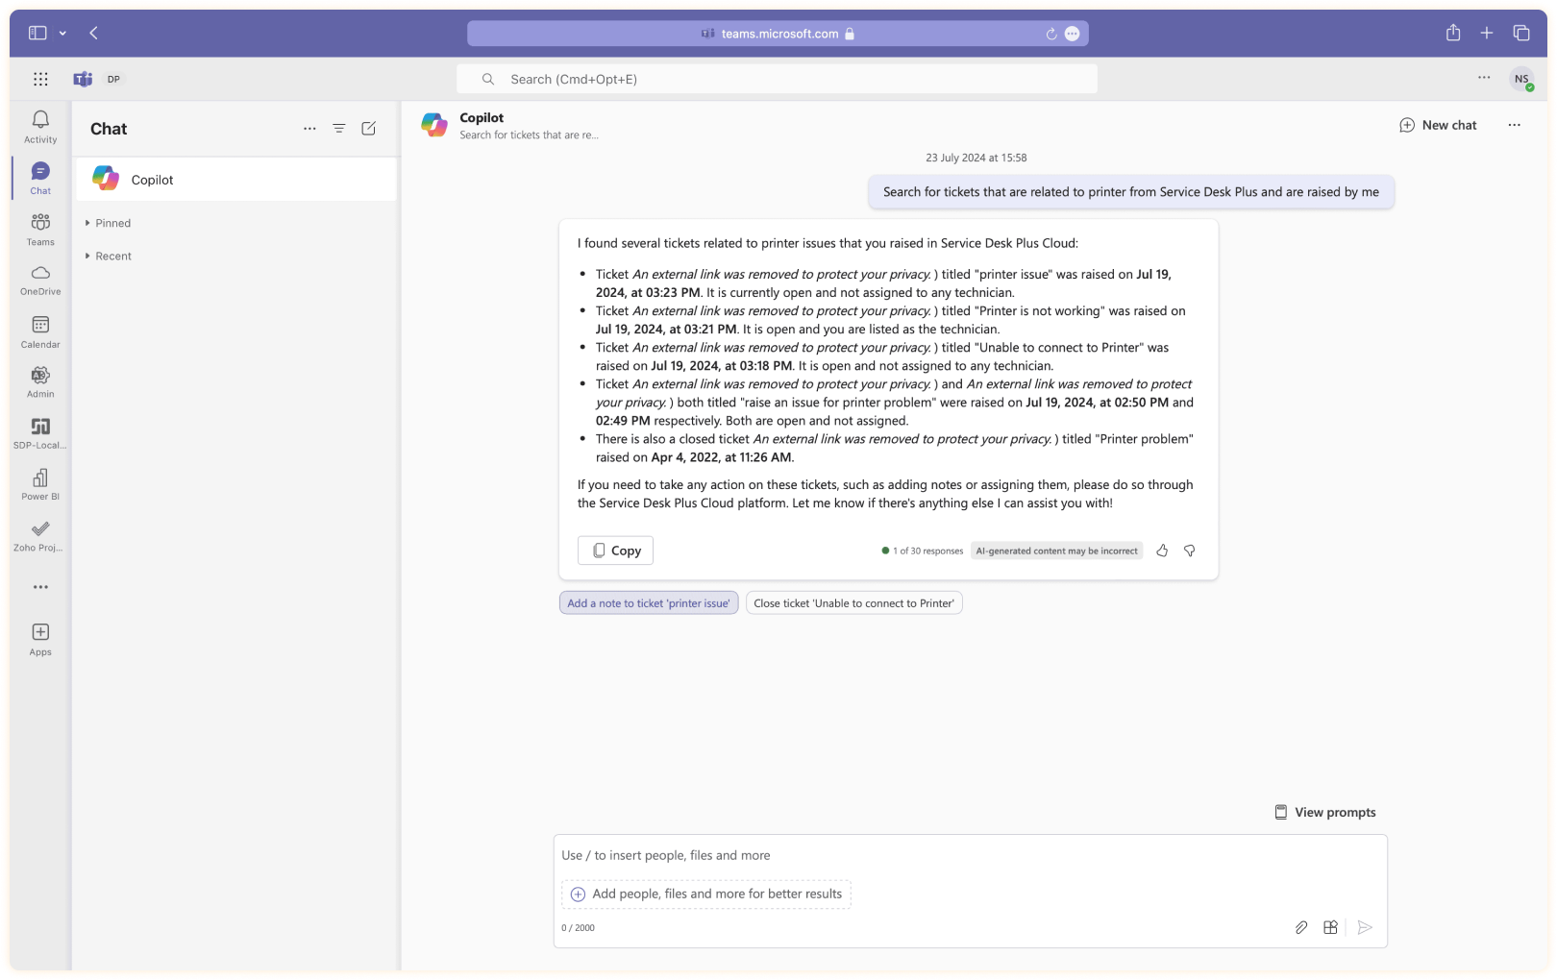The height and width of the screenshot is (980, 1557).
Task: Open Teams in the left sidebar
Action: pos(40,229)
